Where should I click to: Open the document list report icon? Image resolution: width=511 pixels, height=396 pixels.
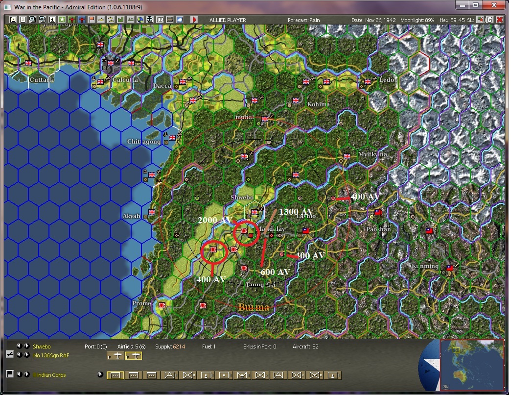pyautogui.click(x=23, y=20)
